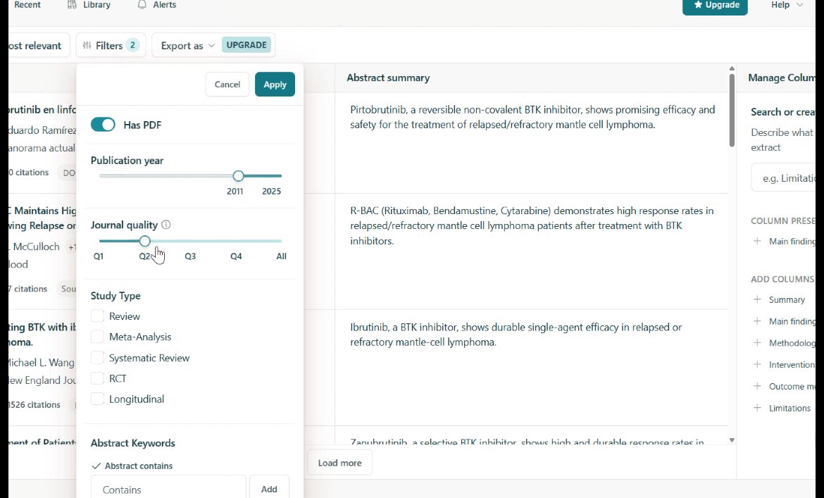This screenshot has width=824, height=498.
Task: Check the Meta-Analysis filter option
Action: 98,337
